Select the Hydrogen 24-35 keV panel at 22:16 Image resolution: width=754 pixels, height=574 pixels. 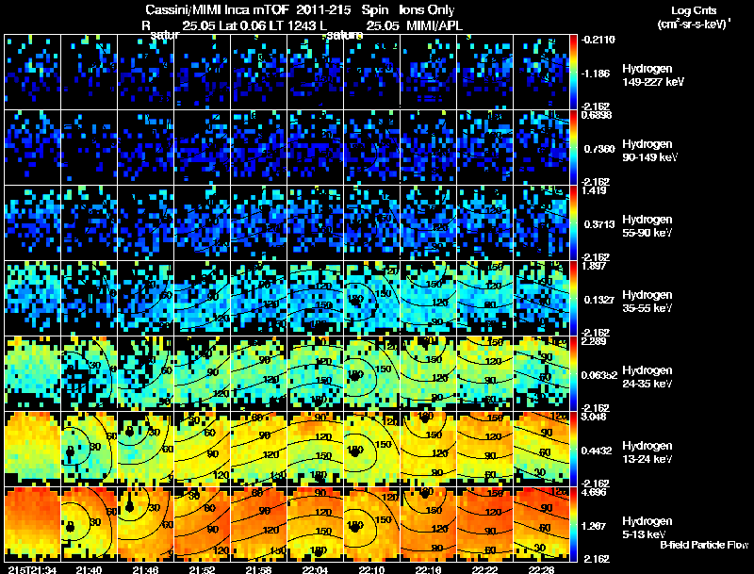click(429, 374)
